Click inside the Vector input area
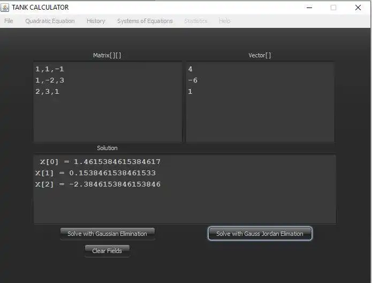372x283 pixels. pyautogui.click(x=260, y=102)
